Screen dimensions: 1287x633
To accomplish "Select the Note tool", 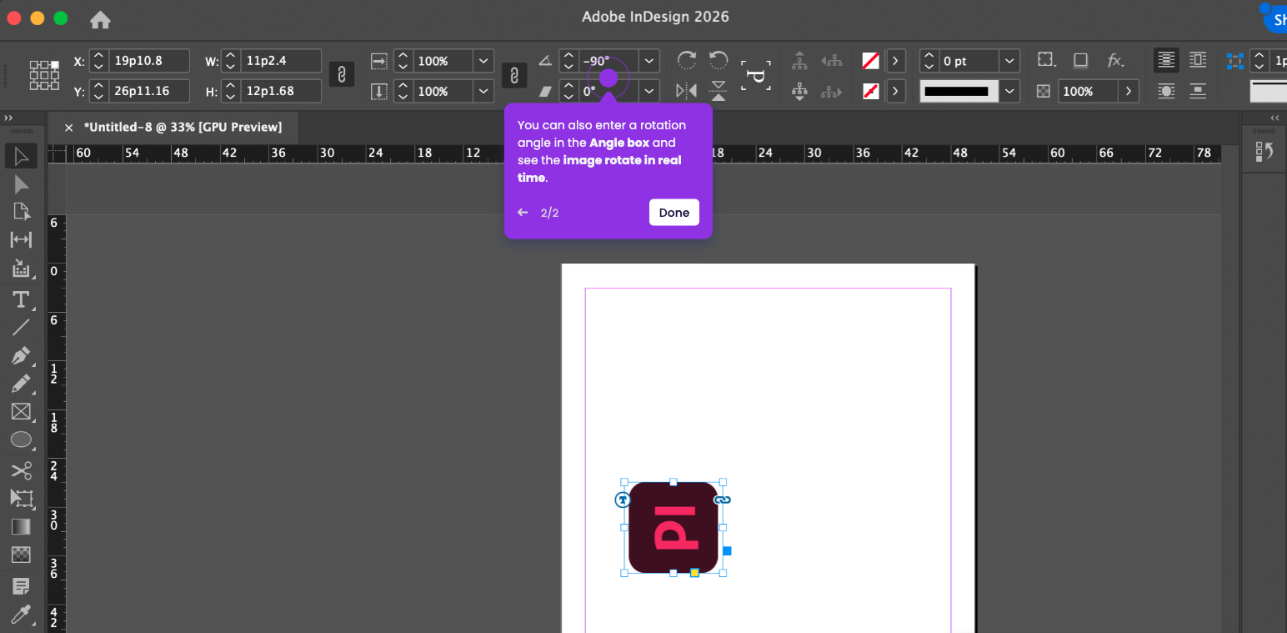I will tap(22, 585).
